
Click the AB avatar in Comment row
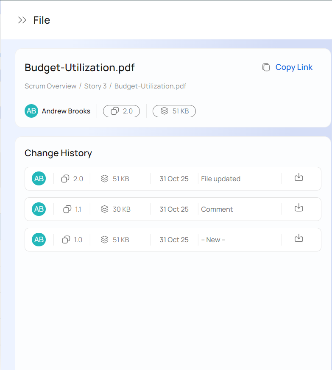click(x=39, y=209)
